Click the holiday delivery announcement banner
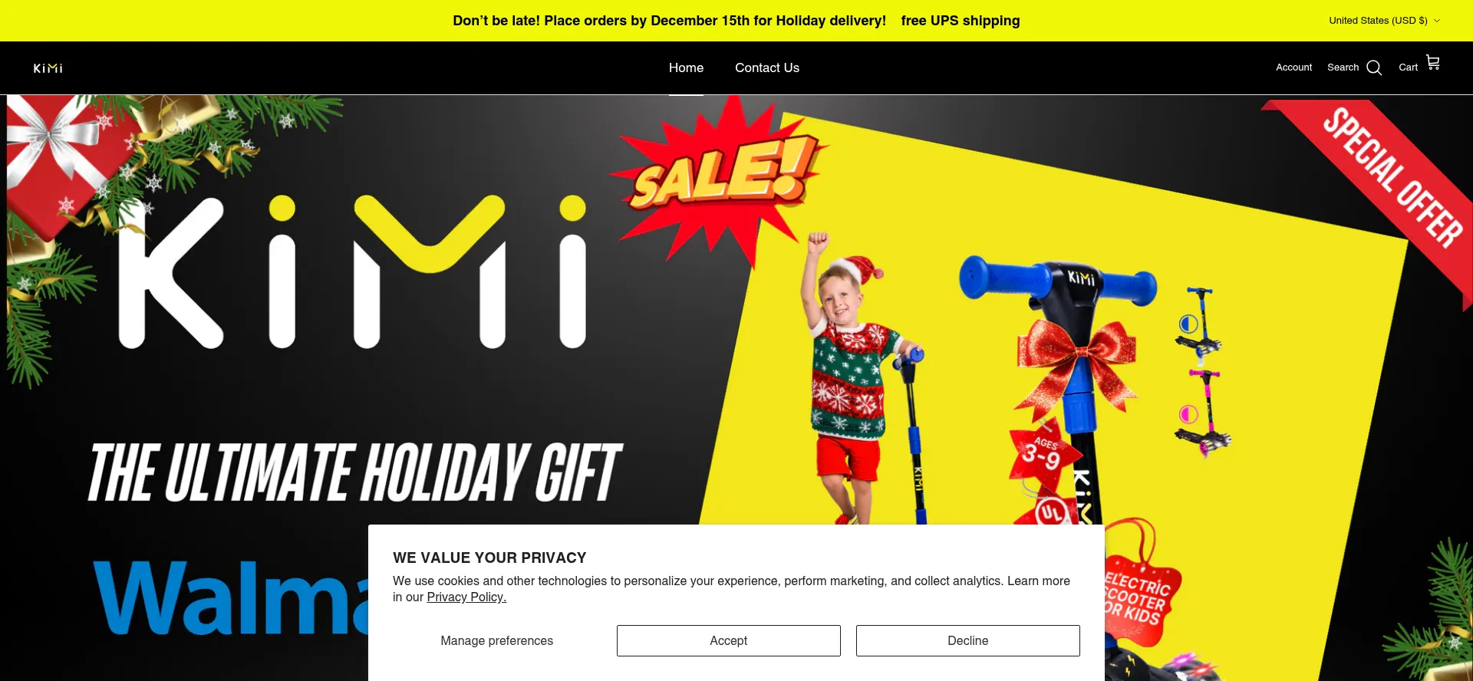 tap(736, 21)
